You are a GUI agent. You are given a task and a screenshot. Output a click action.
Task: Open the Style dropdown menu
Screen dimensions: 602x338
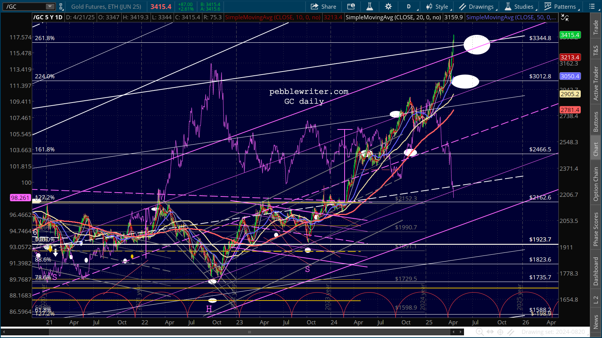438,6
